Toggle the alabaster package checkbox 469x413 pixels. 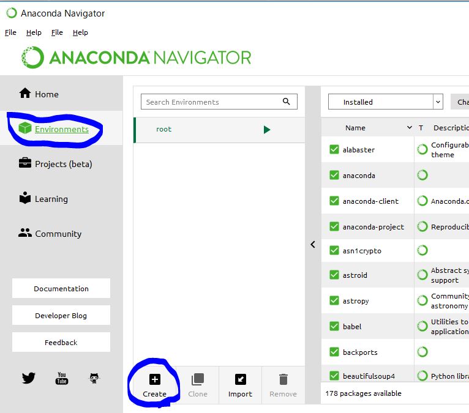click(334, 149)
